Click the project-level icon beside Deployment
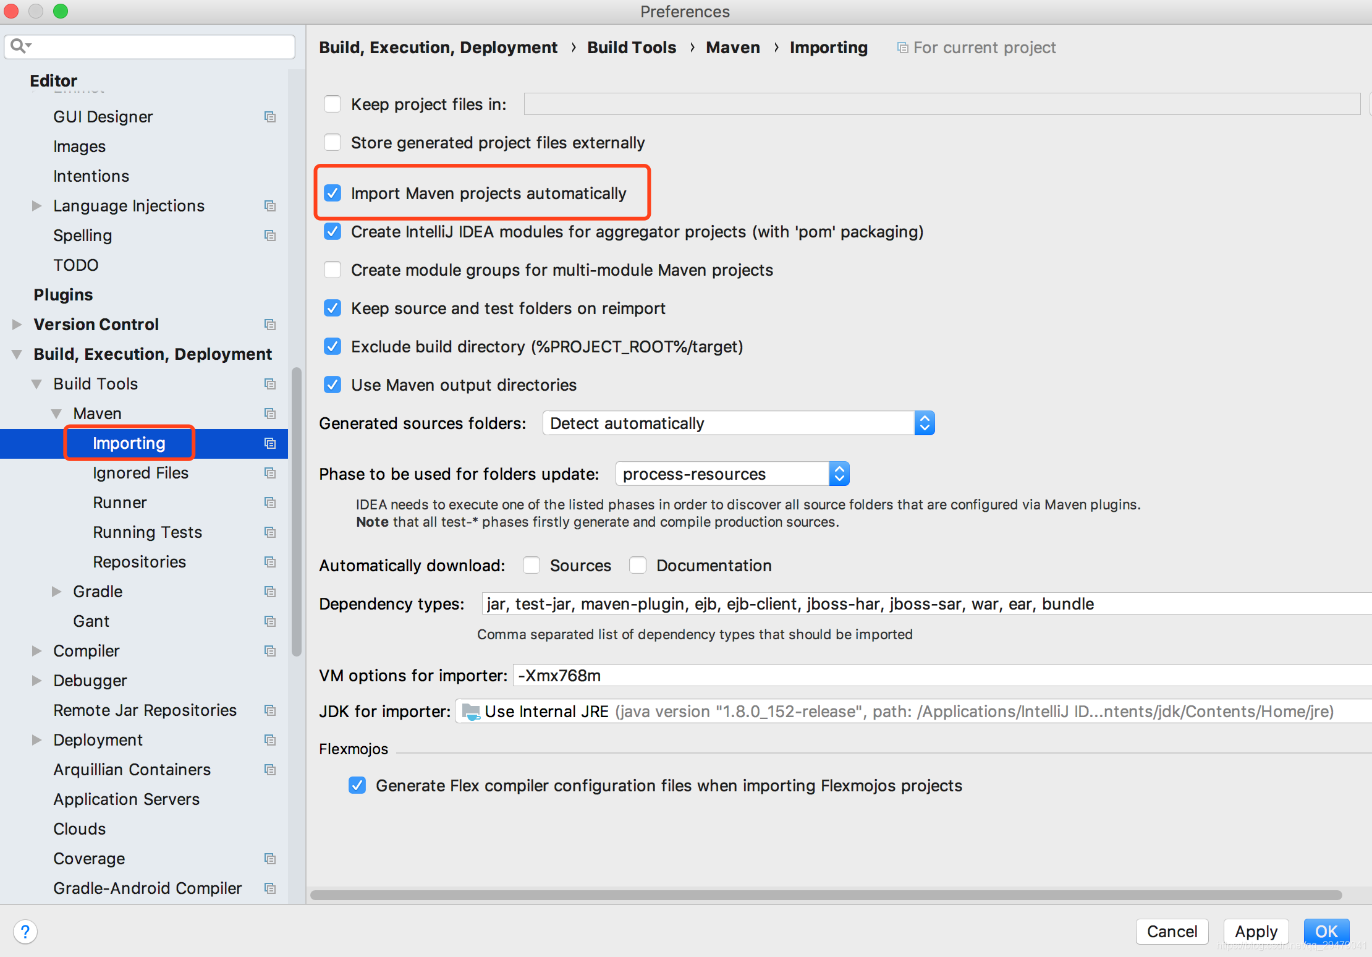The height and width of the screenshot is (957, 1372). point(270,740)
